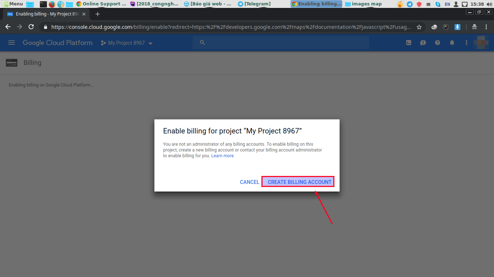Screen dimensions: 494x277
Task: Close the Enabling billing tab
Action: [x=84, y=14]
